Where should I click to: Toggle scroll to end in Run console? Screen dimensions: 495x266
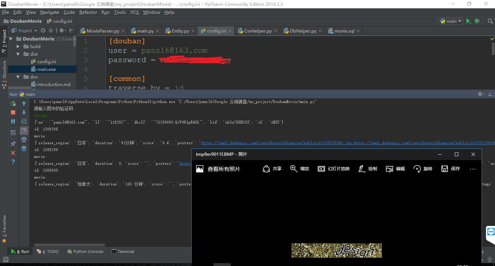coord(24,130)
